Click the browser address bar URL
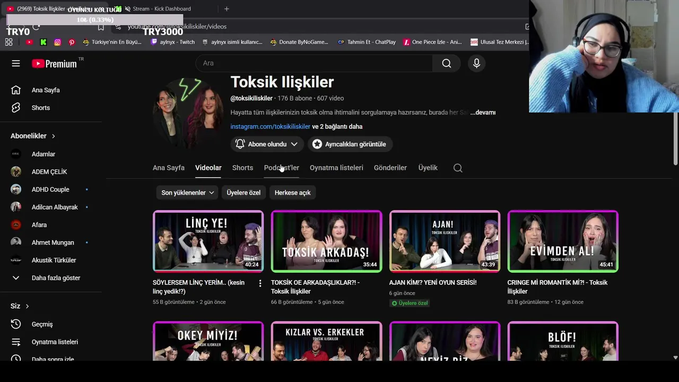This screenshot has height=382, width=679. click(x=177, y=27)
